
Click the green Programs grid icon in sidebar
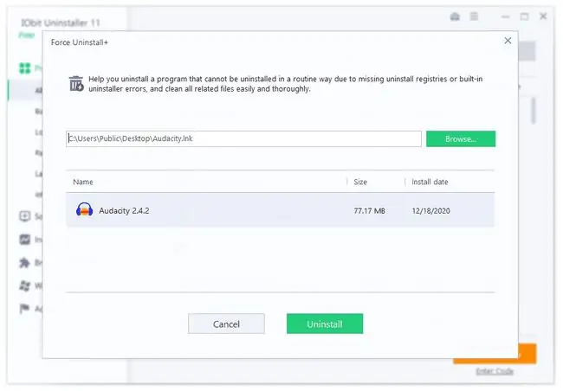click(x=25, y=67)
